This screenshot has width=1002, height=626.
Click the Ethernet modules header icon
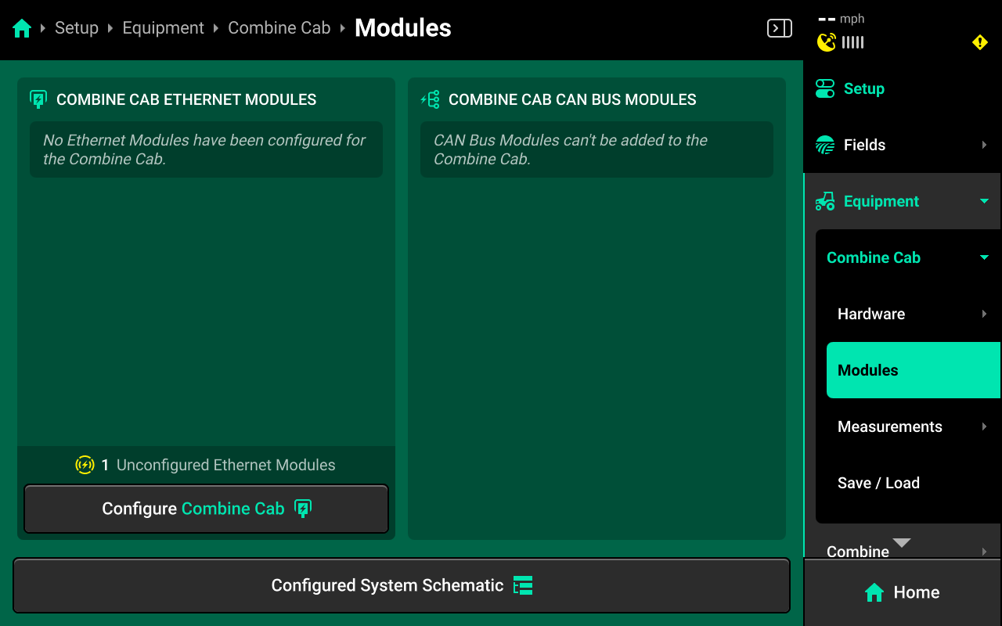point(38,99)
